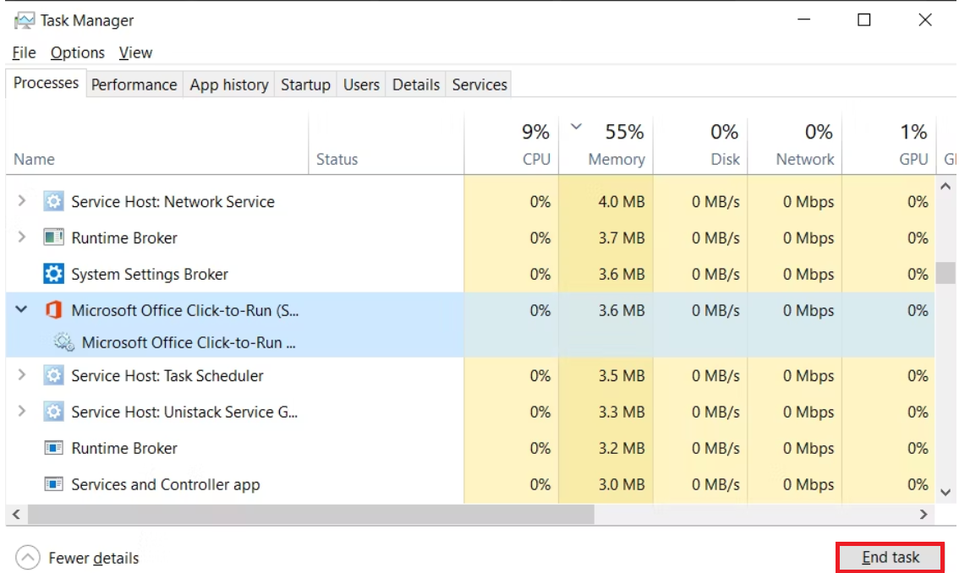Click the sort arrow above Memory column
Image resolution: width=970 pixels, height=573 pixels.
click(576, 127)
